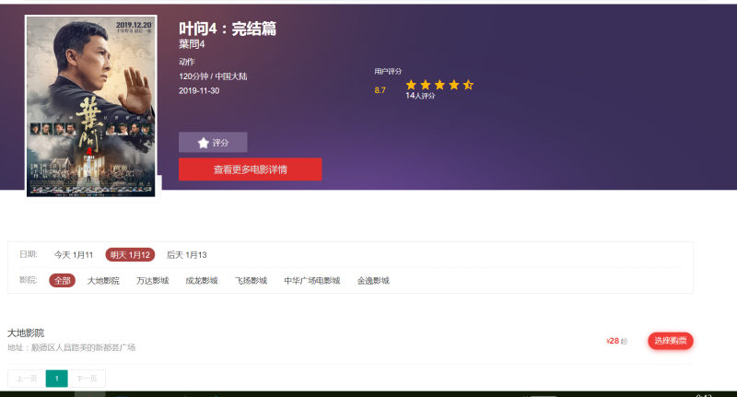Click the first rating star

(411, 85)
